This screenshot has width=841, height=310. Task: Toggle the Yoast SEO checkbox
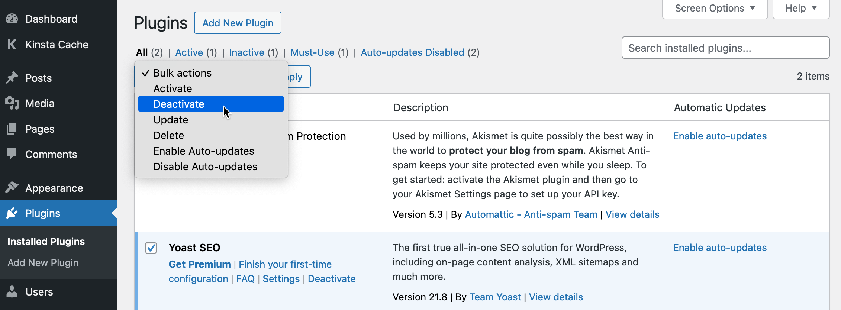(151, 248)
